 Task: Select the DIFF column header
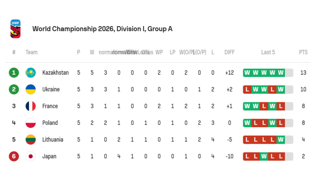coord(230,52)
